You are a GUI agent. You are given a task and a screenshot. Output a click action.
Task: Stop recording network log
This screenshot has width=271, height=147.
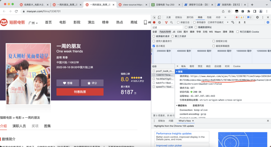click(x=154, y=22)
